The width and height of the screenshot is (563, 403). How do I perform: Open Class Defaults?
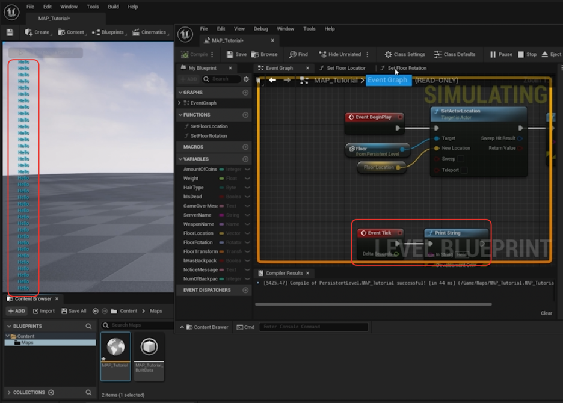(x=455, y=54)
